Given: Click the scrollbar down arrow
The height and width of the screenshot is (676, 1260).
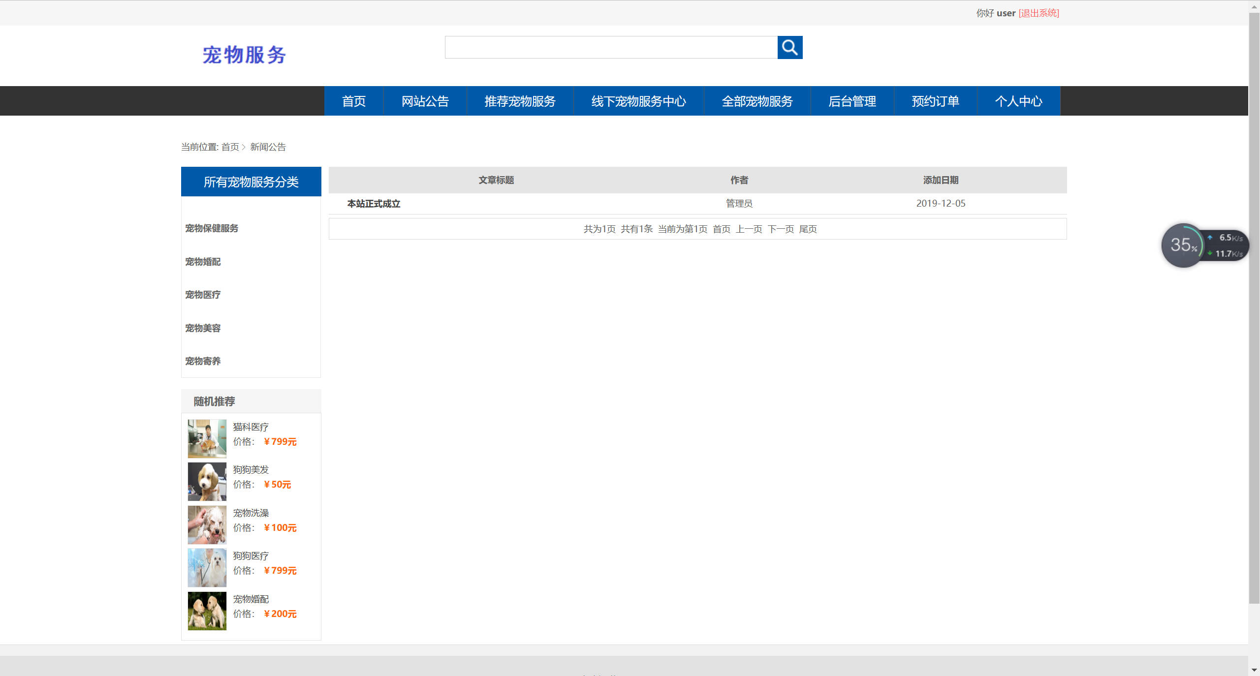Looking at the screenshot, I should 1255,669.
